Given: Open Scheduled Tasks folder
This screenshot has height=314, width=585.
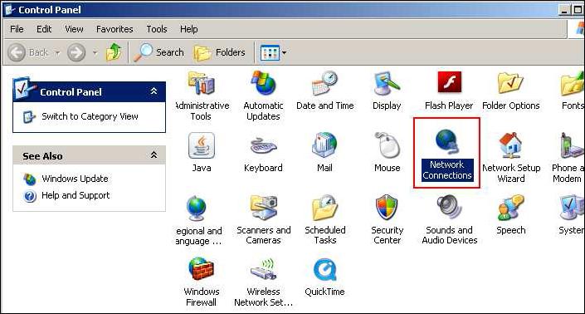Looking at the screenshot, I should pyautogui.click(x=325, y=219).
